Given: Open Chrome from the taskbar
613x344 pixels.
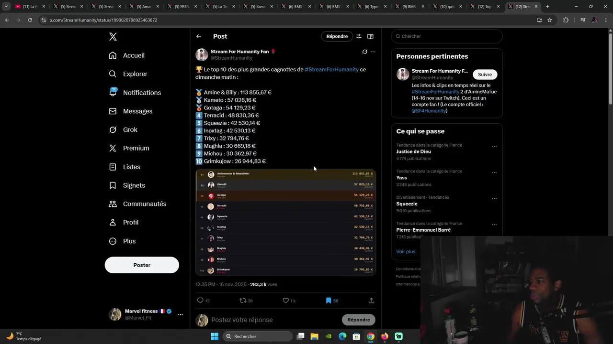Looking at the screenshot, I should coord(370,336).
